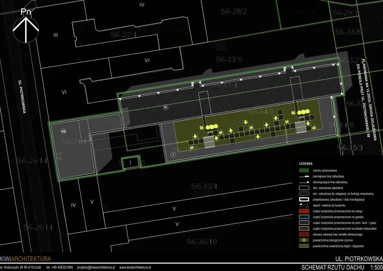Click the small building outline labeled I
The image size is (383, 271).
coord(129,163)
